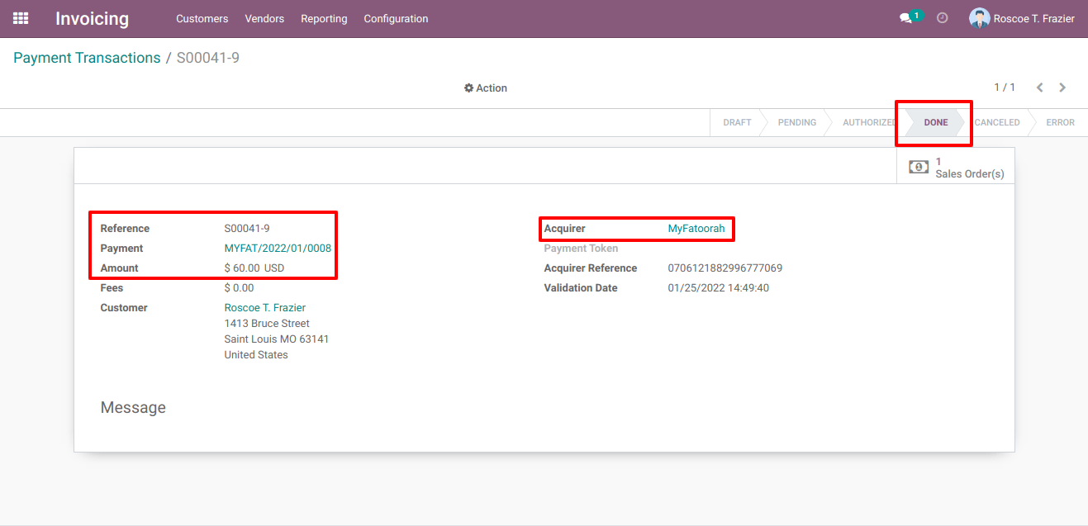Image resolution: width=1088 pixels, height=526 pixels.
Task: Open the MyFatoorah acquirer link
Action: tap(696, 229)
